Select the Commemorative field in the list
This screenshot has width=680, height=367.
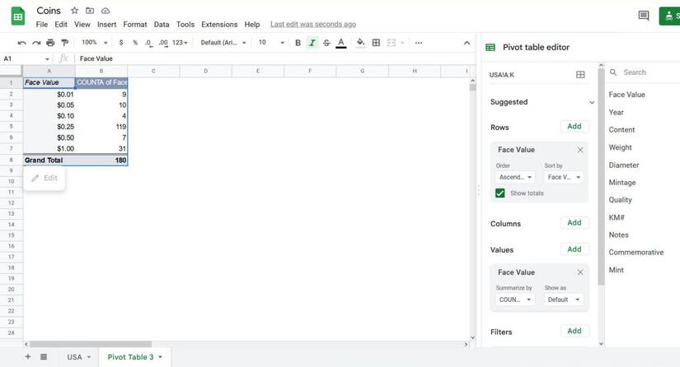(x=635, y=253)
